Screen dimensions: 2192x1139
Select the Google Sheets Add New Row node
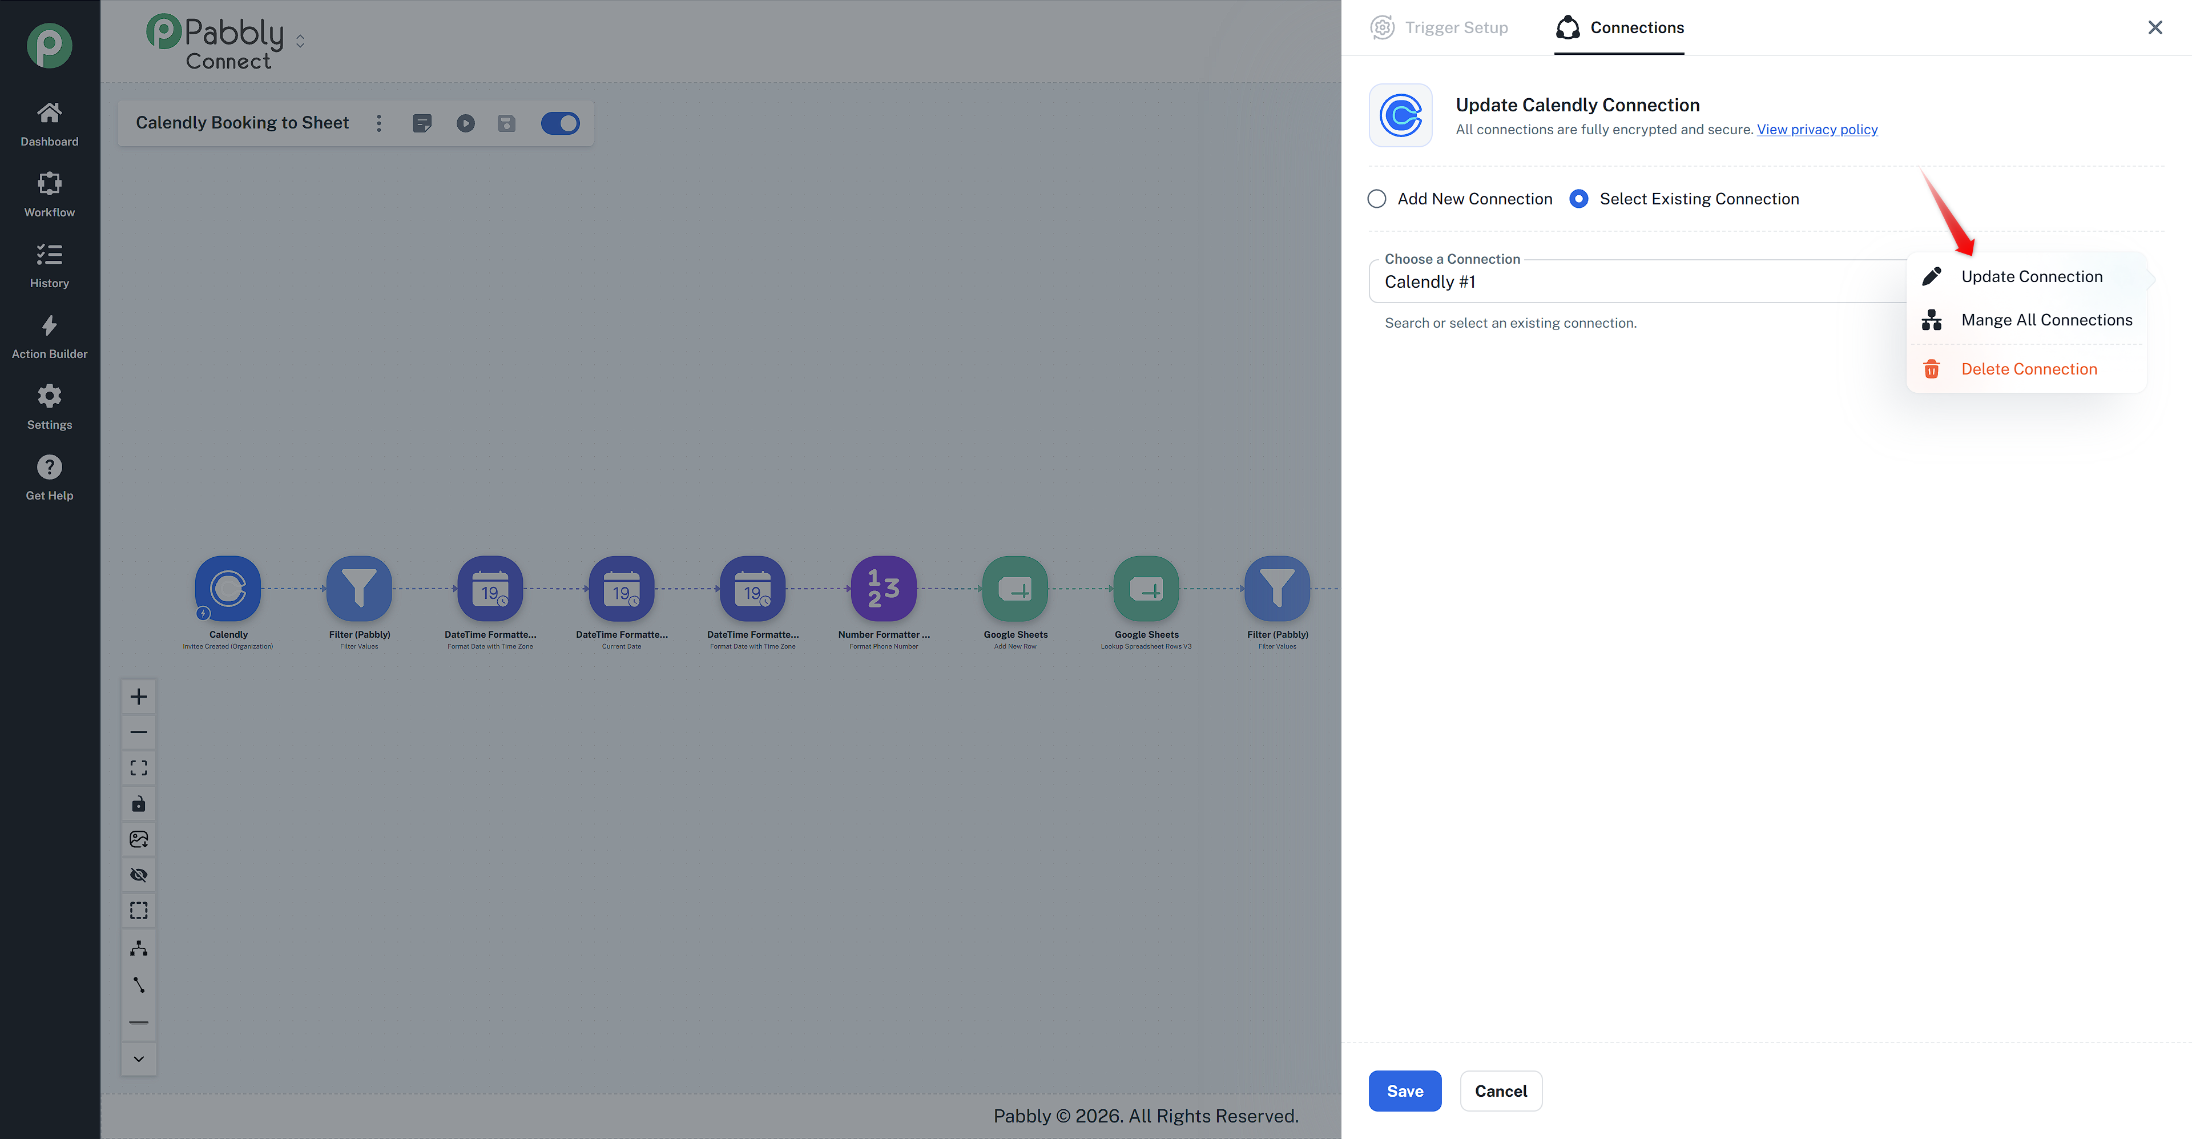[x=1015, y=588]
